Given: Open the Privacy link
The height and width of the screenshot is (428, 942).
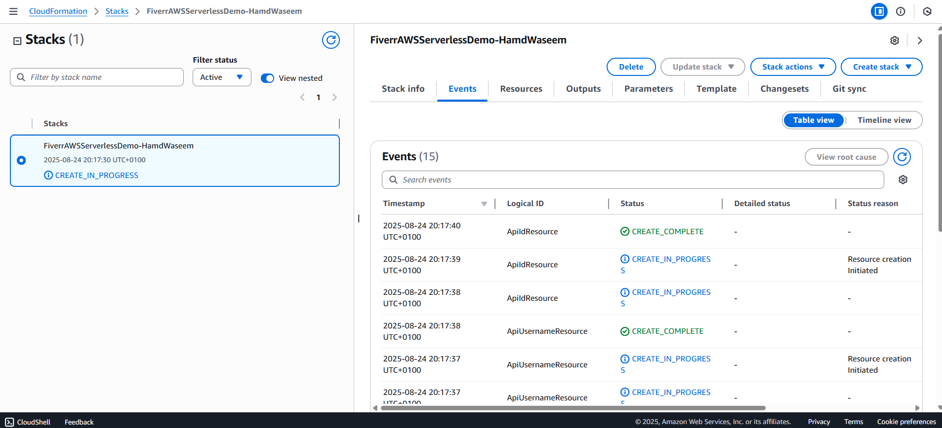Looking at the screenshot, I should point(819,422).
